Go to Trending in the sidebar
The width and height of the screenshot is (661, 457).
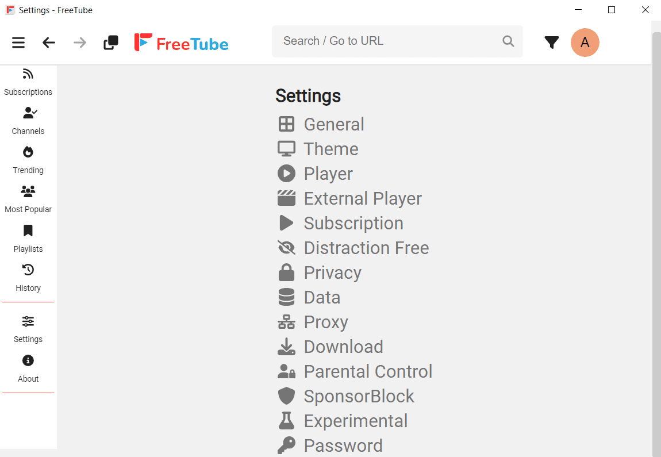[x=28, y=160]
